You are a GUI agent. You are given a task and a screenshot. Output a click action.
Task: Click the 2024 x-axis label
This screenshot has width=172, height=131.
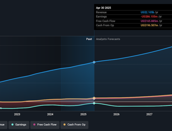[50, 114]
